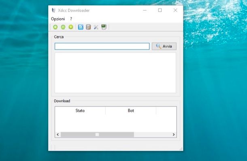Click the Avvia search button
Screen dimensions: 247x161
point(164,46)
